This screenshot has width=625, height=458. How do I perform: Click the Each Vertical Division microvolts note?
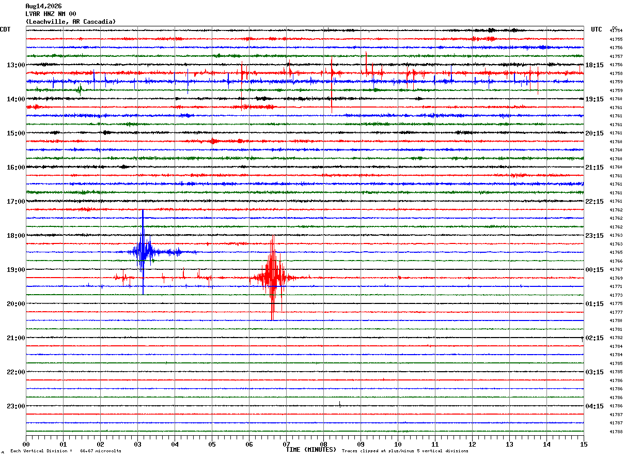pyautogui.click(x=66, y=451)
